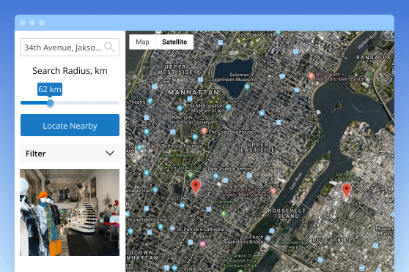This screenshot has width=409, height=272.
Task: Click the DUTCH KILLS label
Action: coord(334,240)
